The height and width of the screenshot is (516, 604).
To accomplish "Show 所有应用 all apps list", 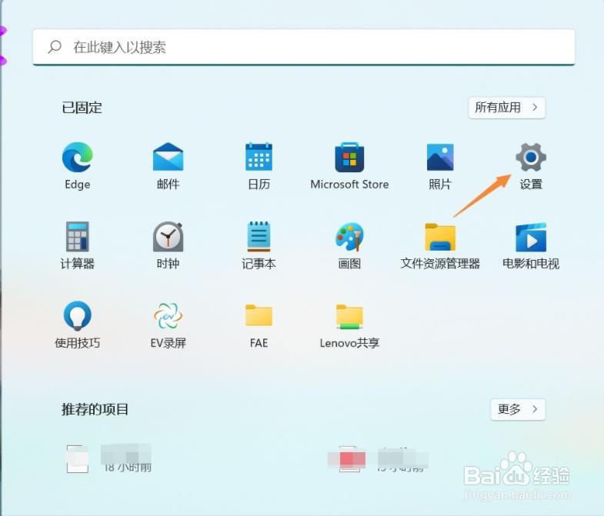I will 507,108.
